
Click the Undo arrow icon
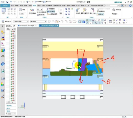tap(11, 2)
